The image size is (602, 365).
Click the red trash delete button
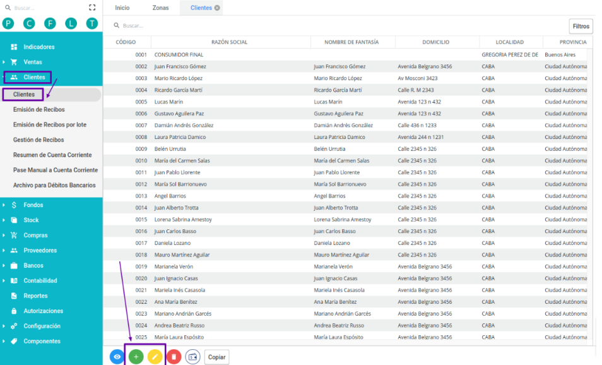point(174,357)
